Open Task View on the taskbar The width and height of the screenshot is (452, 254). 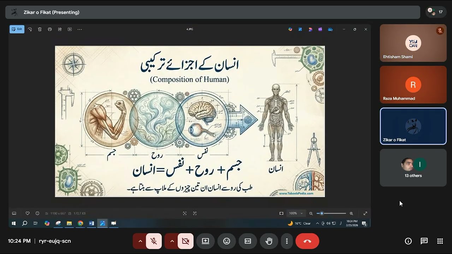[x=36, y=223]
